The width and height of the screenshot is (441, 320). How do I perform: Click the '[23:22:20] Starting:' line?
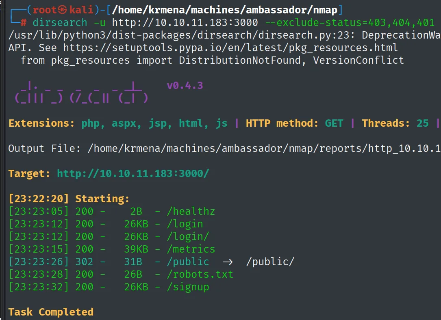click(69, 199)
